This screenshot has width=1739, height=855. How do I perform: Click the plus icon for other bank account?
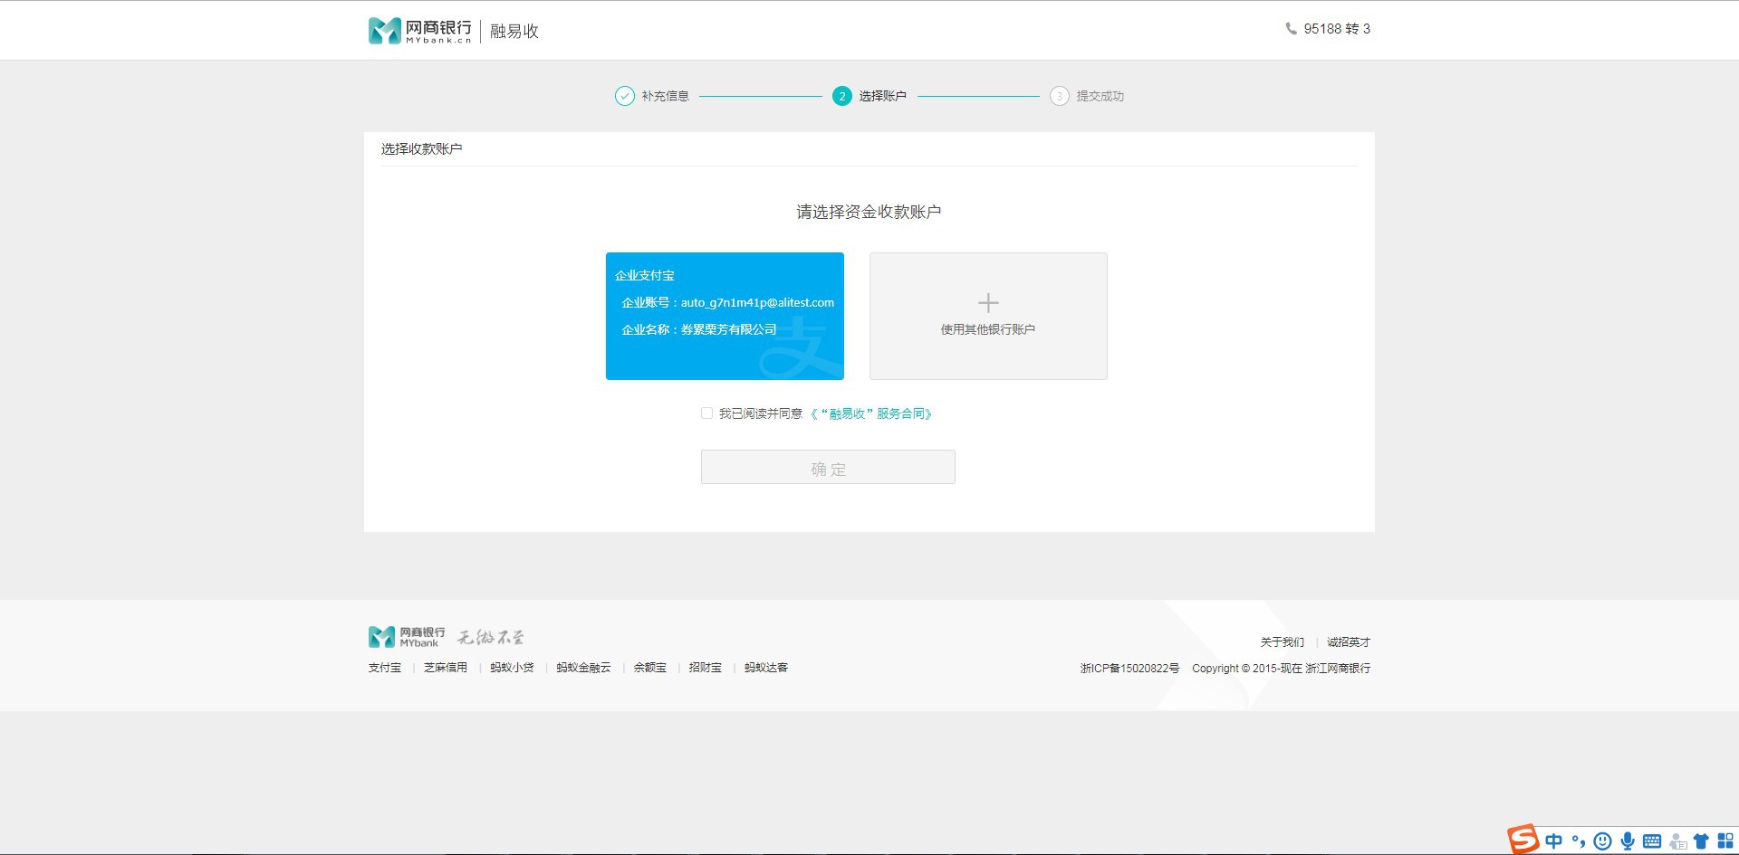coord(988,303)
